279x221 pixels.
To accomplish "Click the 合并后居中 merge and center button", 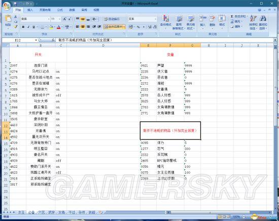I will (115, 27).
